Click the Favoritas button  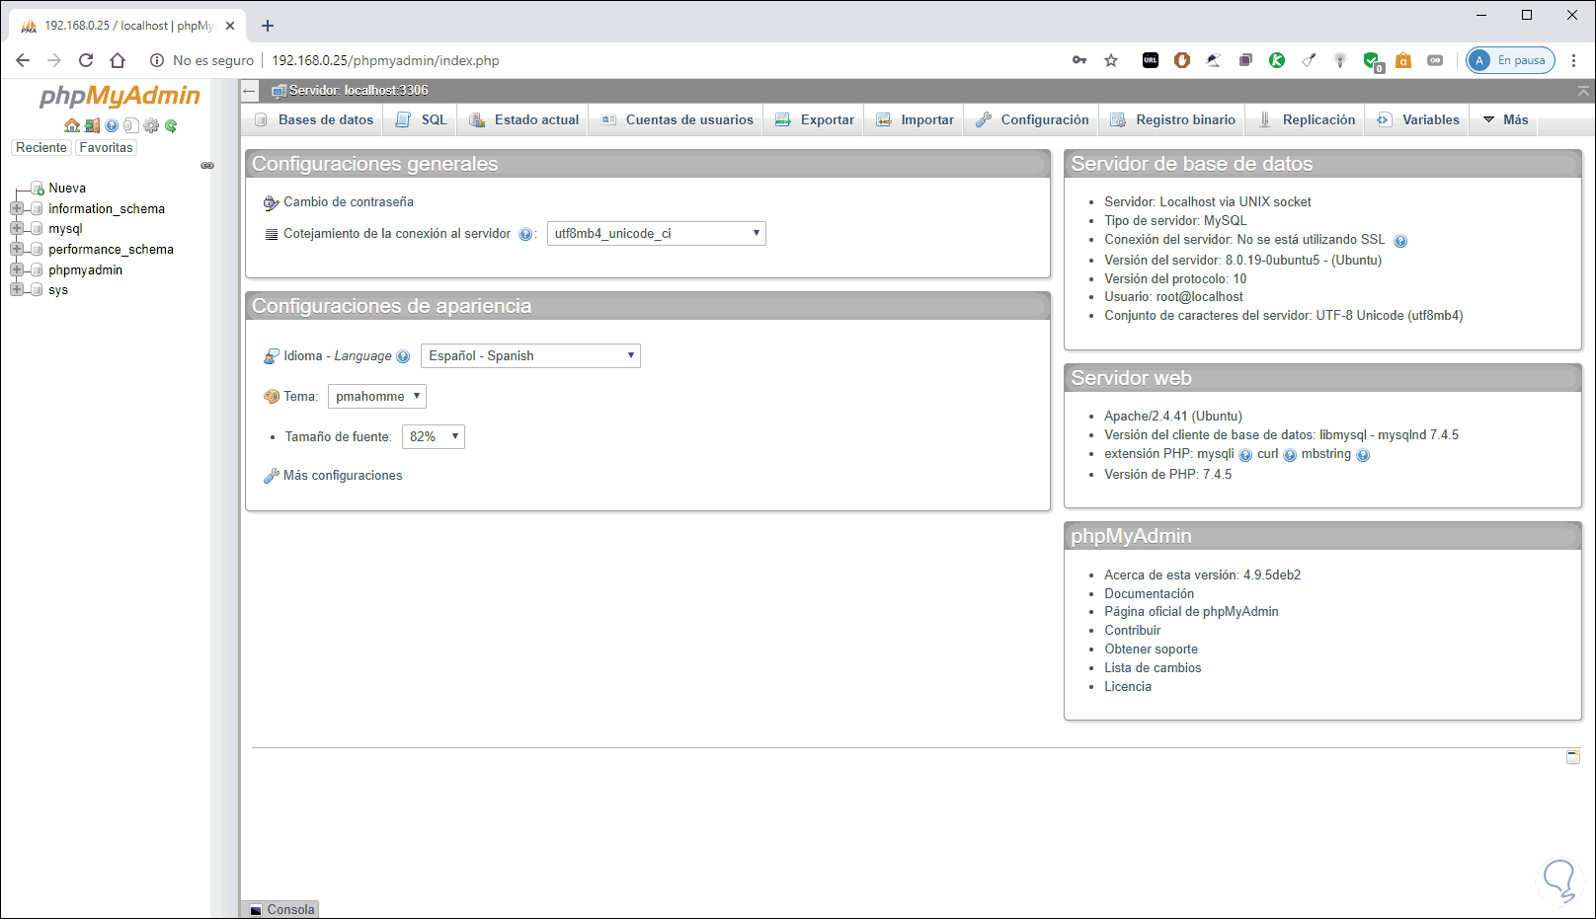tap(106, 147)
